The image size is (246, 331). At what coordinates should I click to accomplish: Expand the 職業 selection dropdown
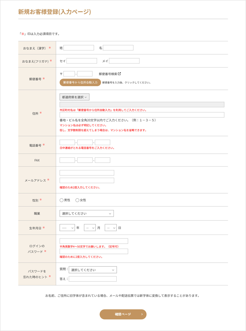[86, 214]
